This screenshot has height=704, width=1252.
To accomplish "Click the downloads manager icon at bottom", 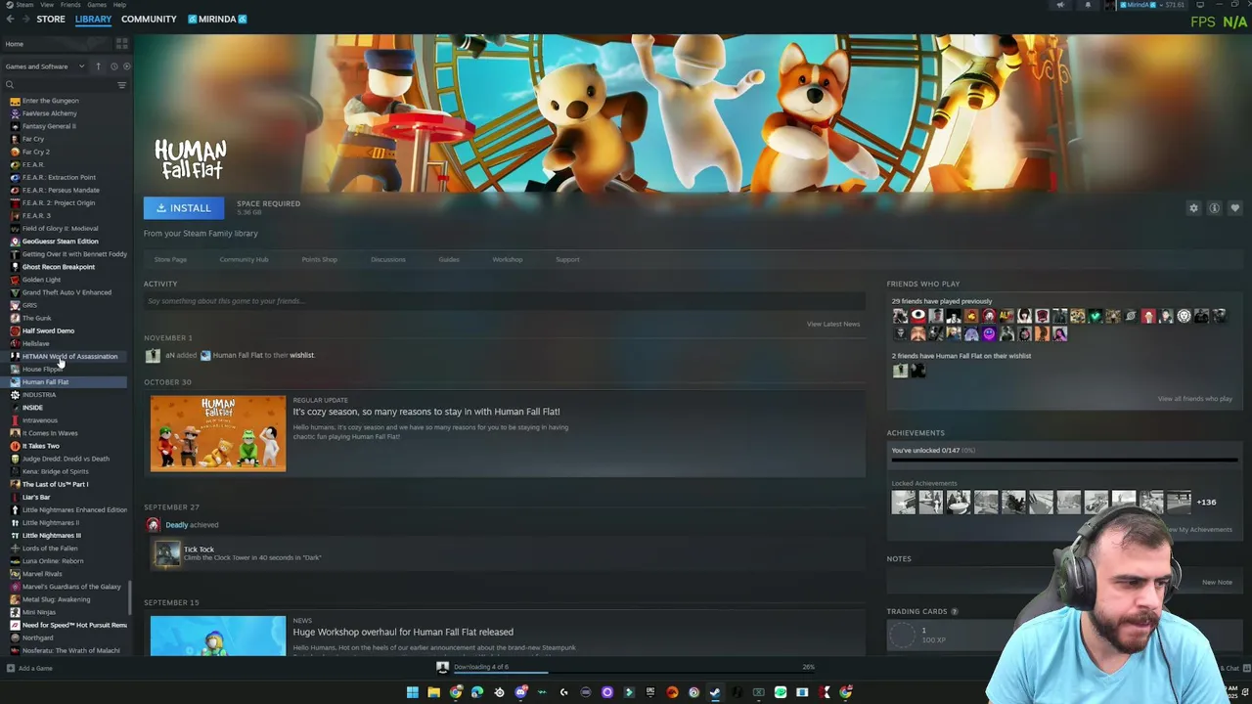I will click(442, 667).
